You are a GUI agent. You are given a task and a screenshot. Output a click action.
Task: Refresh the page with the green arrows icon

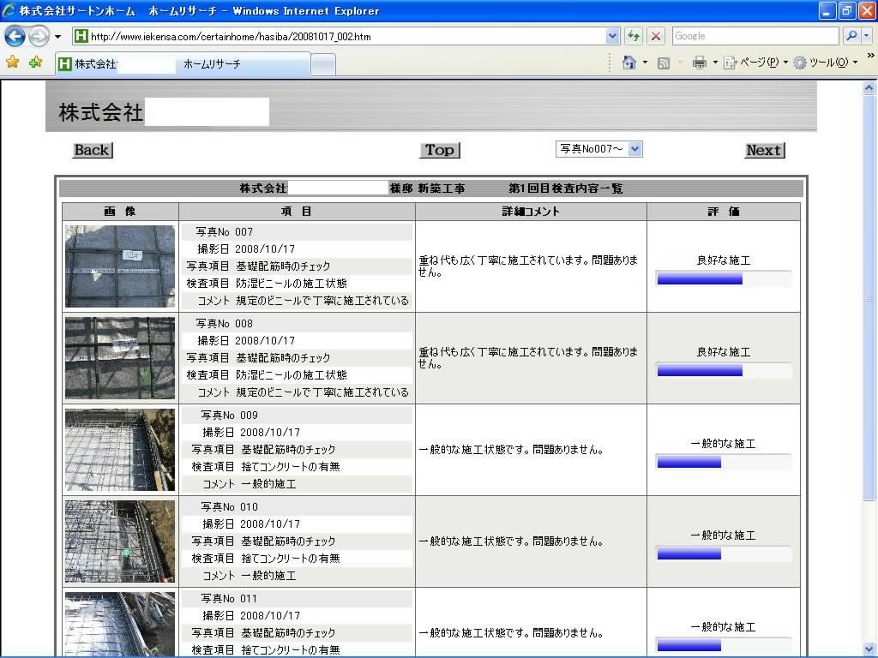[634, 36]
